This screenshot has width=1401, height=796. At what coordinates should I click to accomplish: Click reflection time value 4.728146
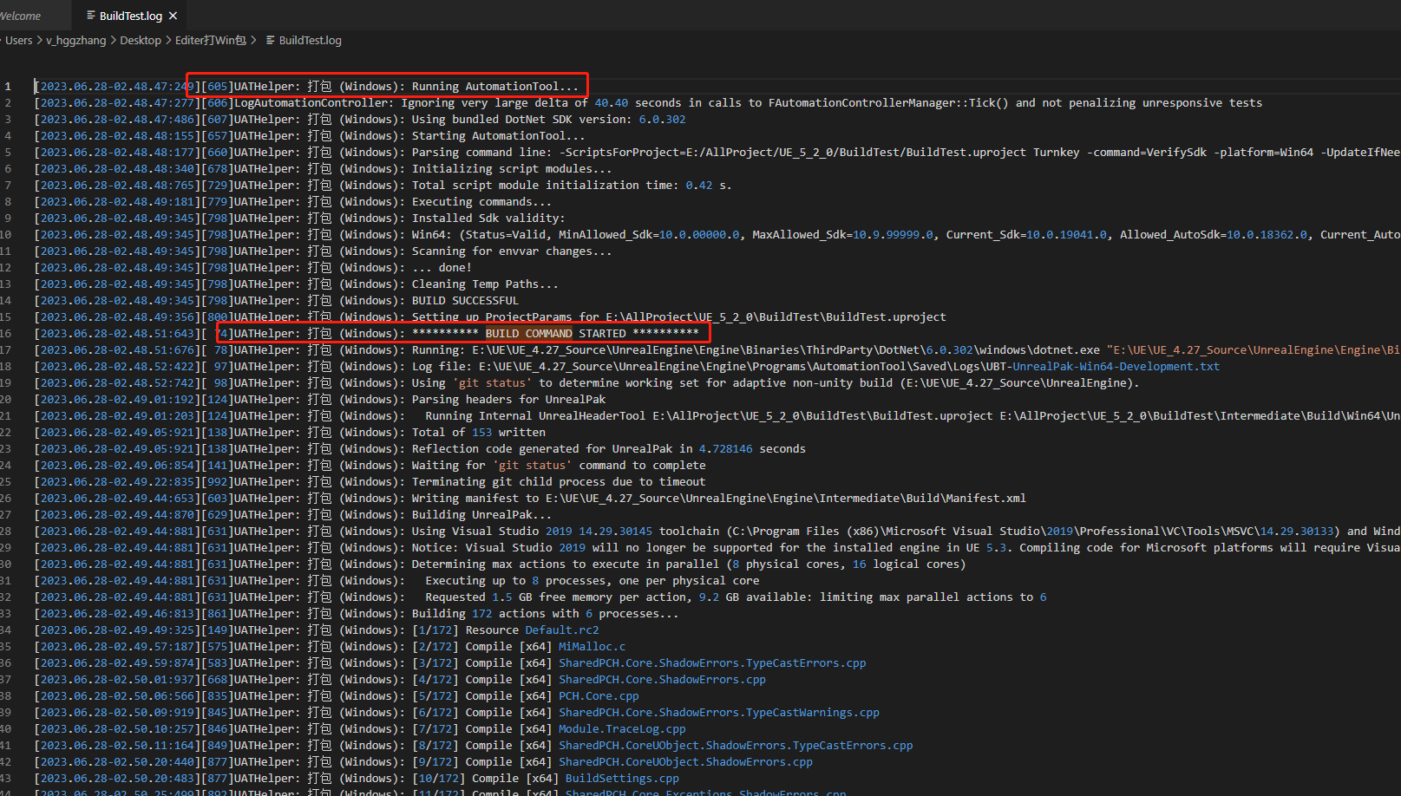tap(725, 449)
